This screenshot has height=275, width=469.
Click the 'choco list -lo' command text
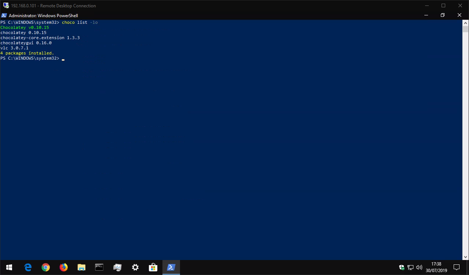[x=80, y=22]
